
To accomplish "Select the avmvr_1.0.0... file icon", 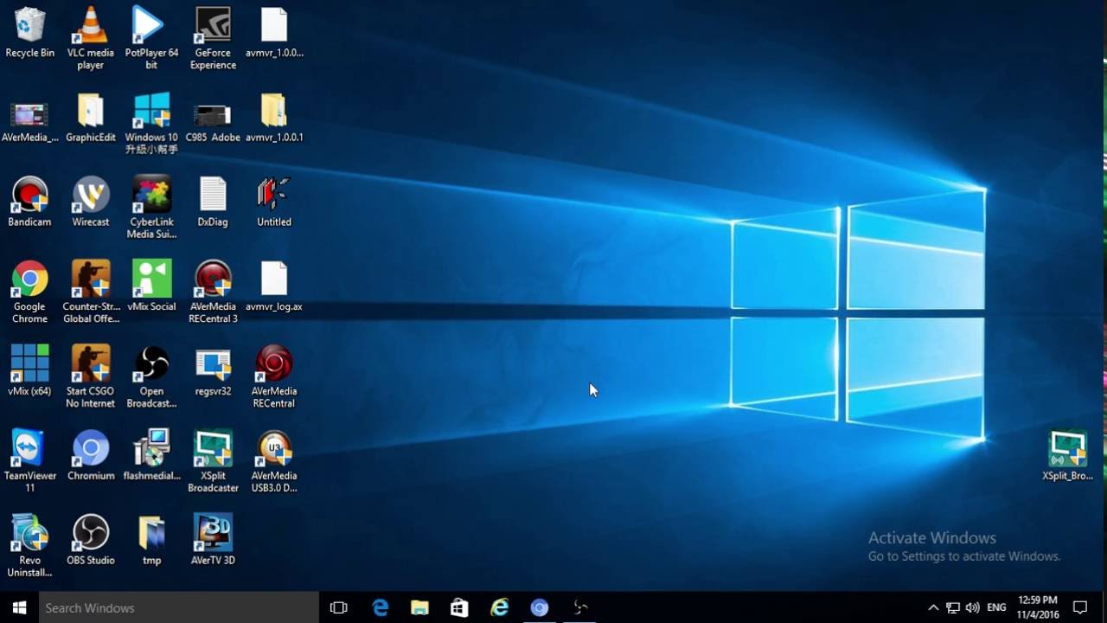I will [274, 33].
